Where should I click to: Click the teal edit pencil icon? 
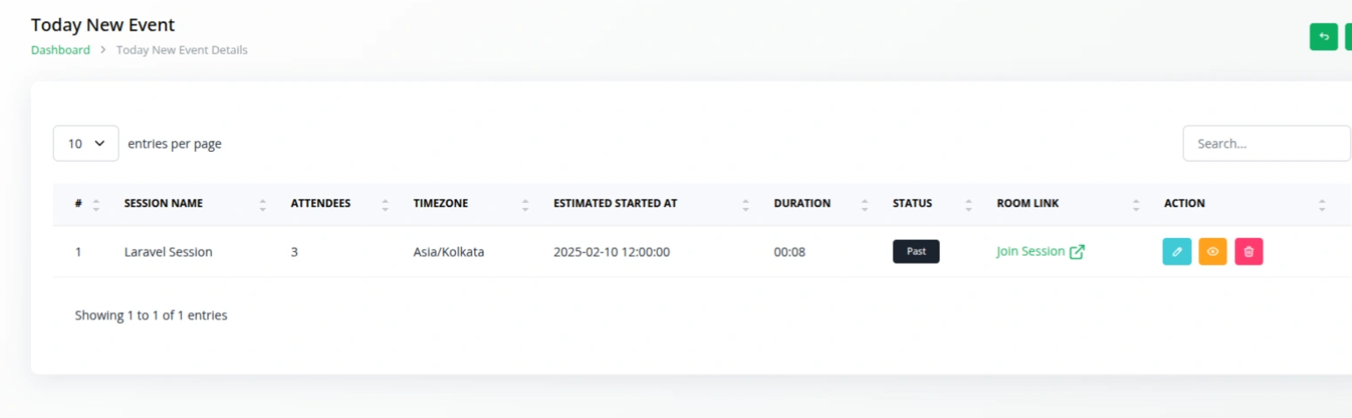[1176, 252]
